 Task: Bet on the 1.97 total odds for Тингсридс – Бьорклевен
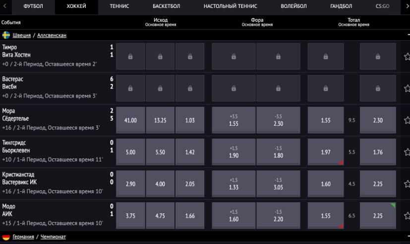pyautogui.click(x=325, y=152)
